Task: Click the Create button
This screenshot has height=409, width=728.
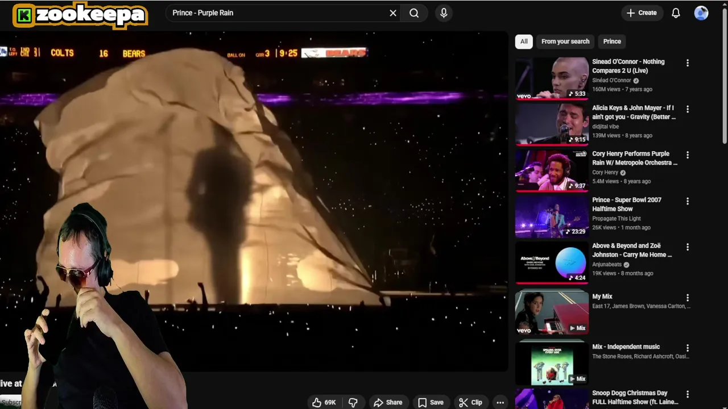Action: point(642,13)
